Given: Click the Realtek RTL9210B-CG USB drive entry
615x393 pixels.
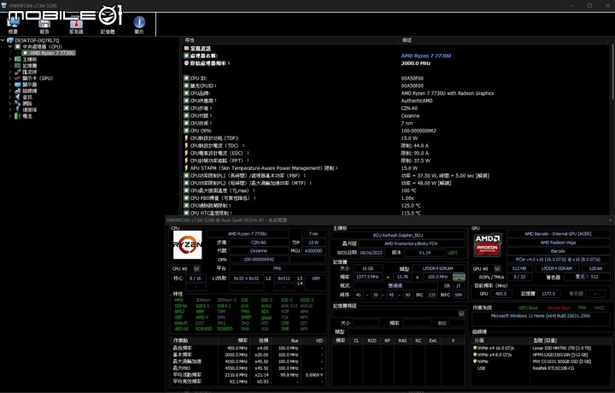Looking at the screenshot, I should [553, 368].
